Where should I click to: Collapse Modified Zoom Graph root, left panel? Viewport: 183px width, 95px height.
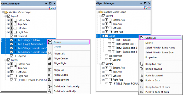[x=3, y=12]
